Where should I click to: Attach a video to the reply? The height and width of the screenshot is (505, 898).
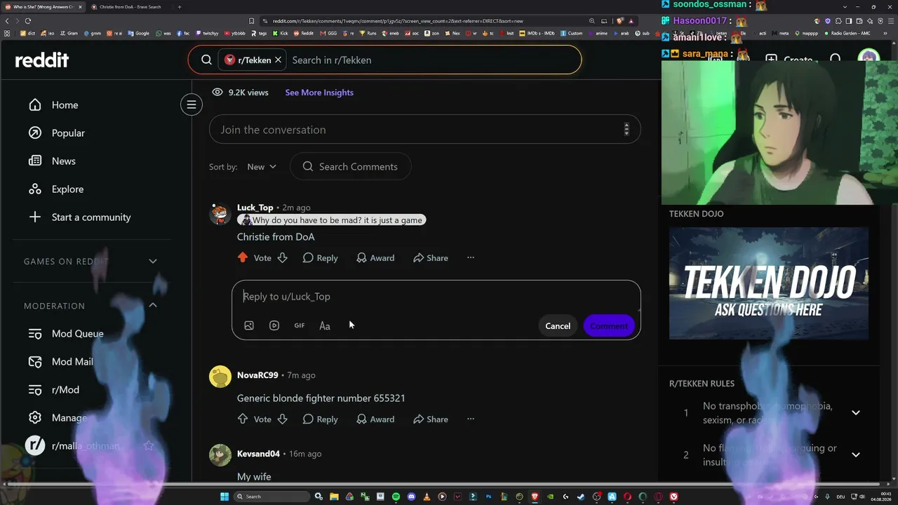pyautogui.click(x=274, y=325)
